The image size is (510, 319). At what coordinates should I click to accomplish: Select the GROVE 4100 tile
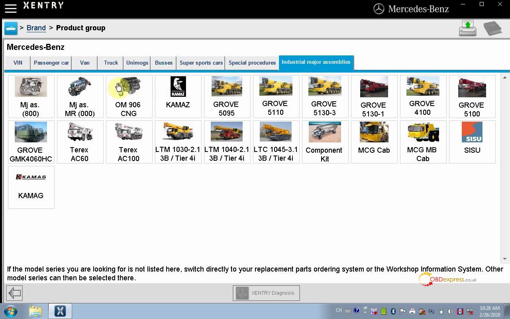423,96
